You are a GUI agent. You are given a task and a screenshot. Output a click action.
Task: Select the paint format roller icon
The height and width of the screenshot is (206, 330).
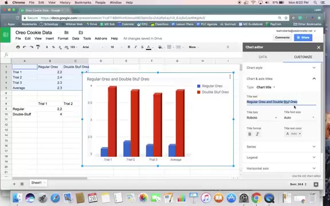coord(38,47)
